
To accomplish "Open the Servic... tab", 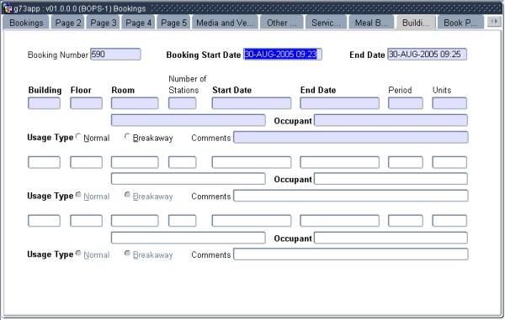I will pos(326,23).
